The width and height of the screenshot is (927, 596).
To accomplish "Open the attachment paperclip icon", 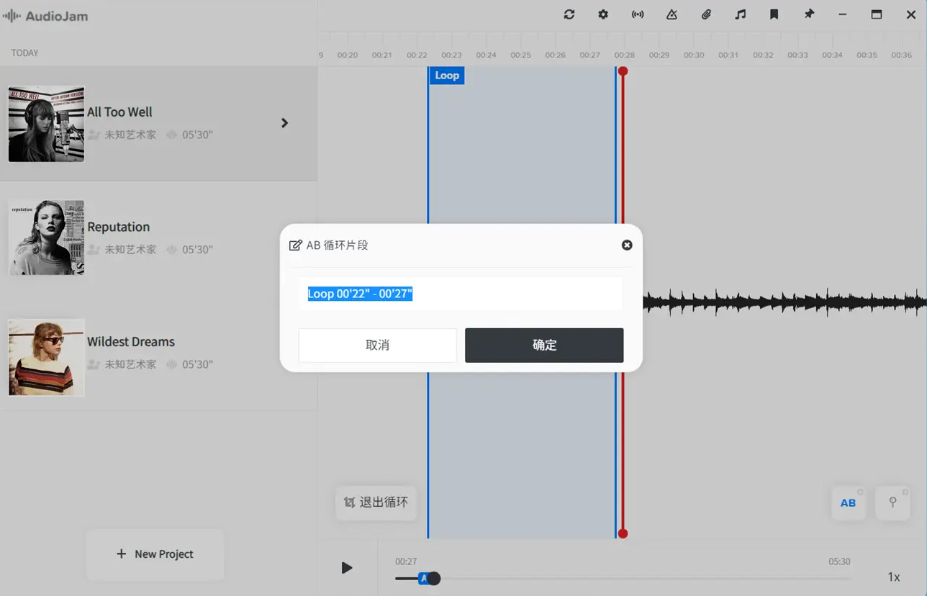I will click(x=706, y=14).
